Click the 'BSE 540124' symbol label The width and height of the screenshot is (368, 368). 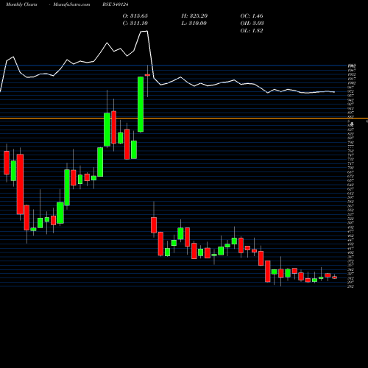coord(116,4)
